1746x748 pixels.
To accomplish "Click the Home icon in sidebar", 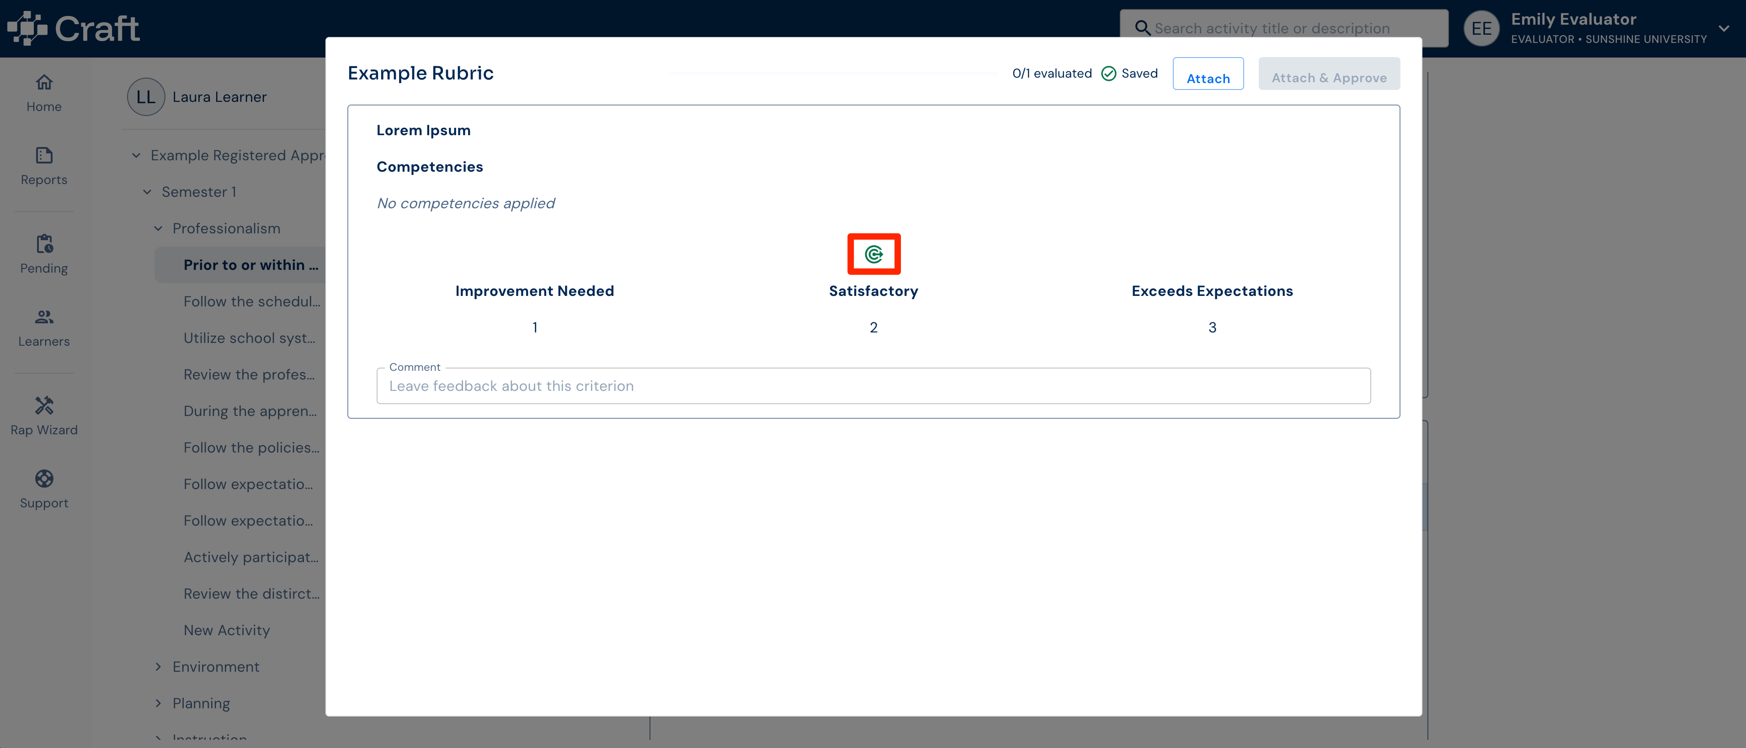I will tap(44, 83).
